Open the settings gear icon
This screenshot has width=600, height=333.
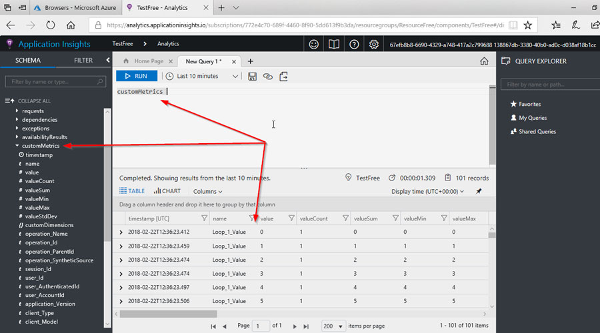pyautogui.click(x=374, y=45)
